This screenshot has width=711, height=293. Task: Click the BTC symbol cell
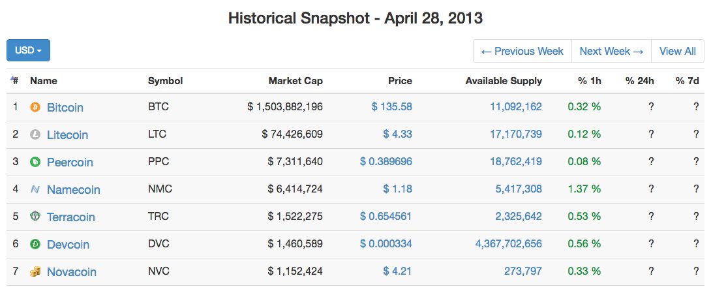click(x=159, y=106)
